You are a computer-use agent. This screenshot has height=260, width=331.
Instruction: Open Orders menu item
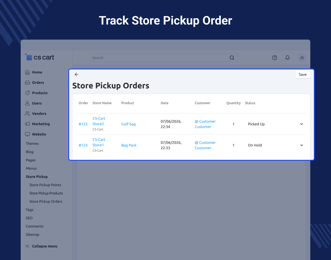click(x=38, y=82)
